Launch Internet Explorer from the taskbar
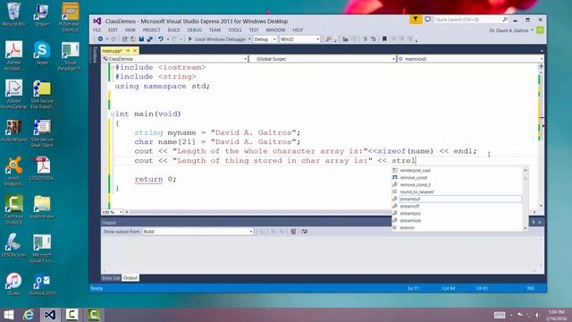Screen dimensions: 572x322 [x=29, y=314]
